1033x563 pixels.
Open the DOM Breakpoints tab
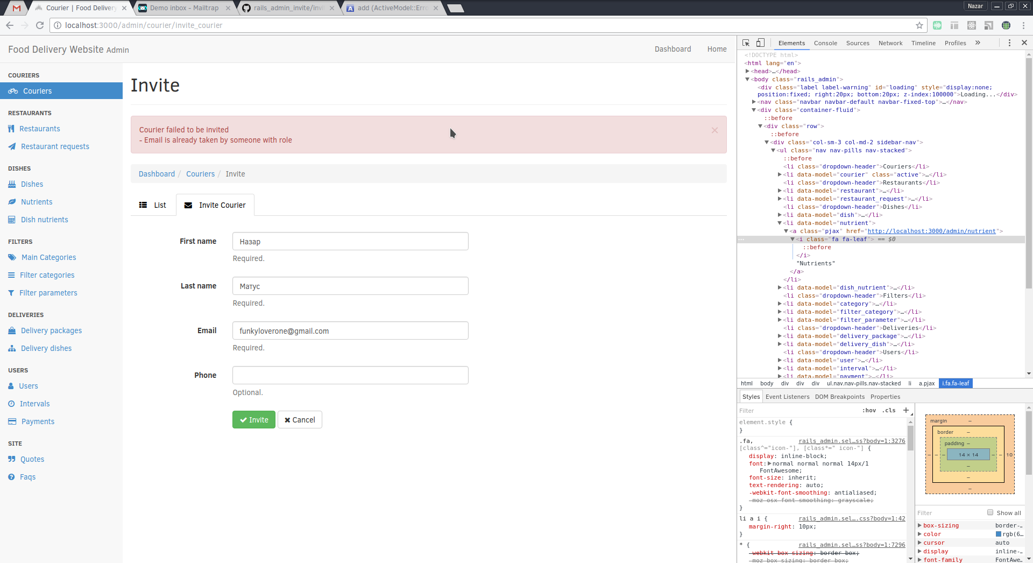click(839, 397)
